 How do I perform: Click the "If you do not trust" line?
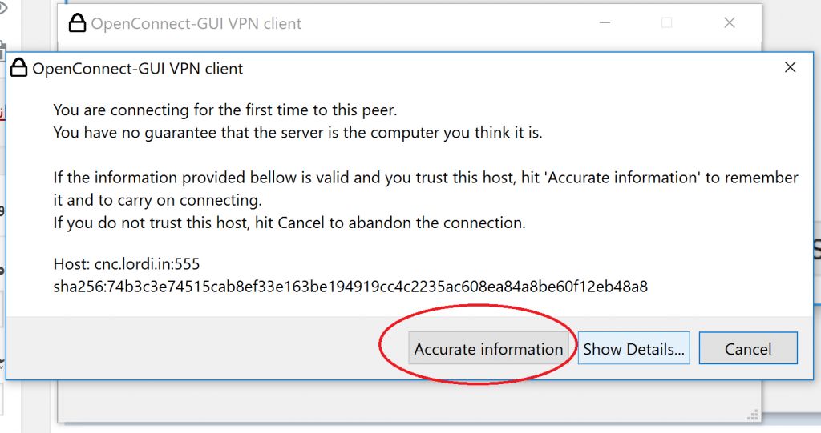tap(289, 223)
